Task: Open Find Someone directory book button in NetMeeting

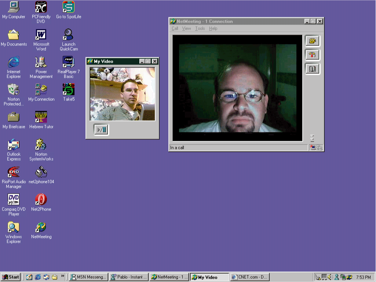Action: coord(312,69)
